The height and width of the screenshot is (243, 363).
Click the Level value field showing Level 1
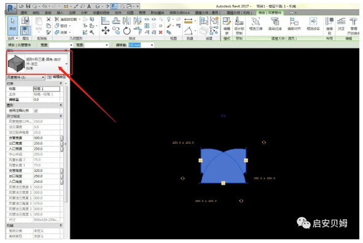47,89
